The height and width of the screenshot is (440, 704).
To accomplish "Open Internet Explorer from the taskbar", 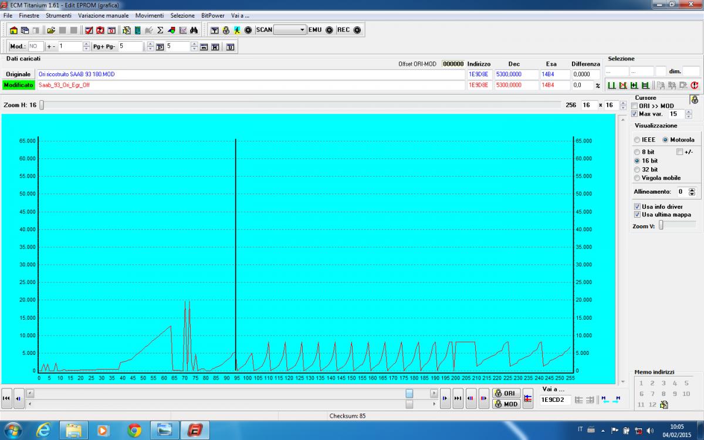I will point(42,430).
